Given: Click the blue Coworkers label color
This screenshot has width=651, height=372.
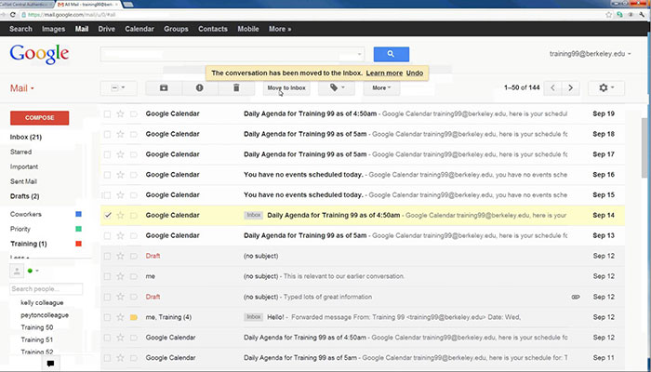Looking at the screenshot, I should (78, 214).
